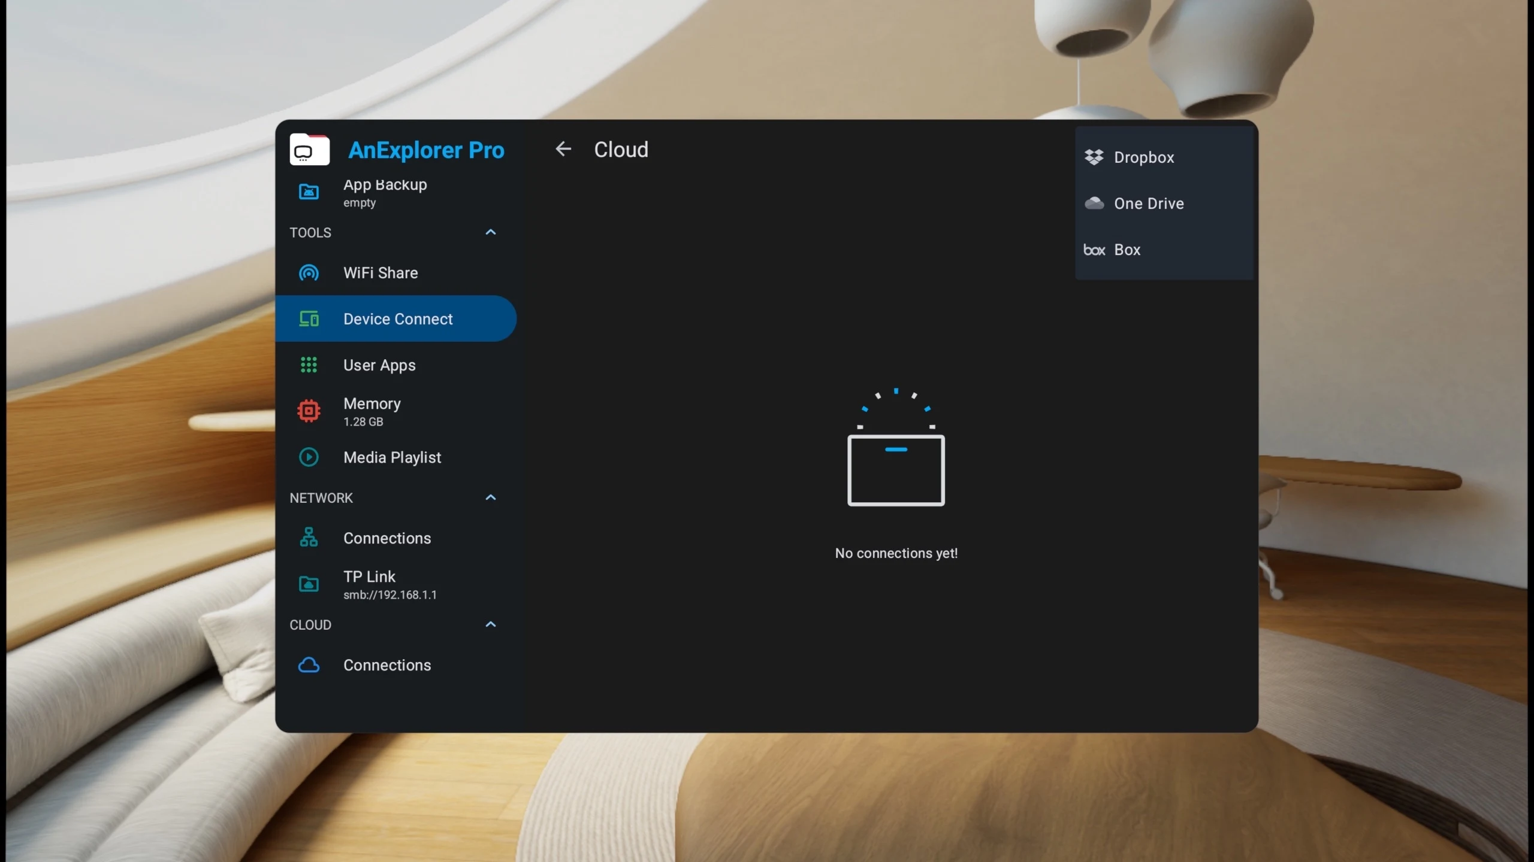Click the App Backup folder icon

pyautogui.click(x=309, y=192)
